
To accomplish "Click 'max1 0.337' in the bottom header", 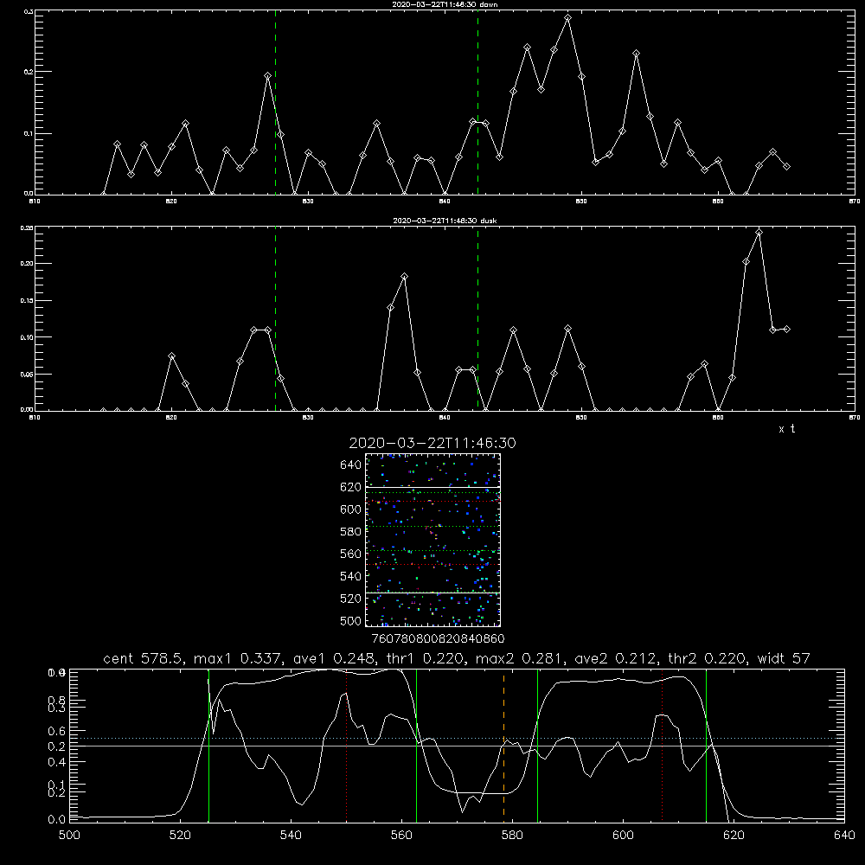I will pos(239,658).
